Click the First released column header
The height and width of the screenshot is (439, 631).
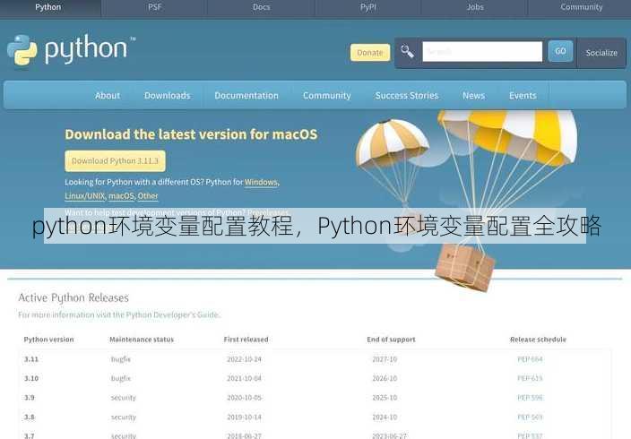(x=246, y=340)
